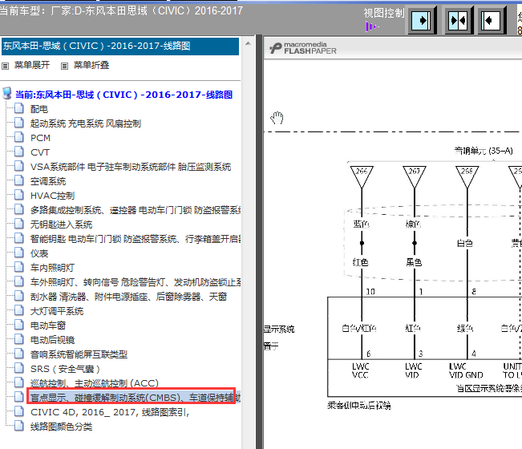
Task: Click the view control center-split arrows icon
Action: pyautogui.click(x=458, y=21)
